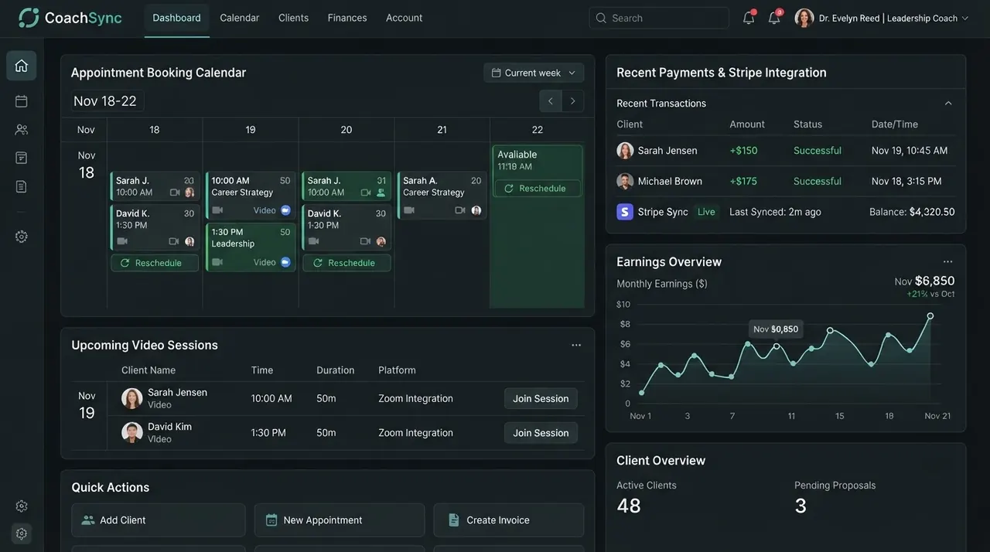Switch to the Clients tab
Screen dimensions: 990x552
pyautogui.click(x=294, y=18)
